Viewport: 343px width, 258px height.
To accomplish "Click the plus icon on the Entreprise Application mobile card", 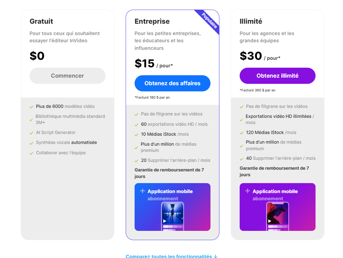I will click(x=142, y=191).
